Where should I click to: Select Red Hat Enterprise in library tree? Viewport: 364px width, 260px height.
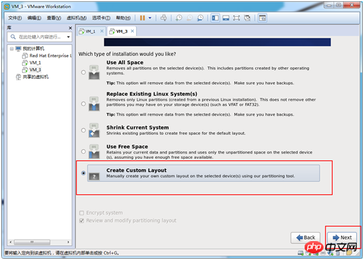click(50, 55)
